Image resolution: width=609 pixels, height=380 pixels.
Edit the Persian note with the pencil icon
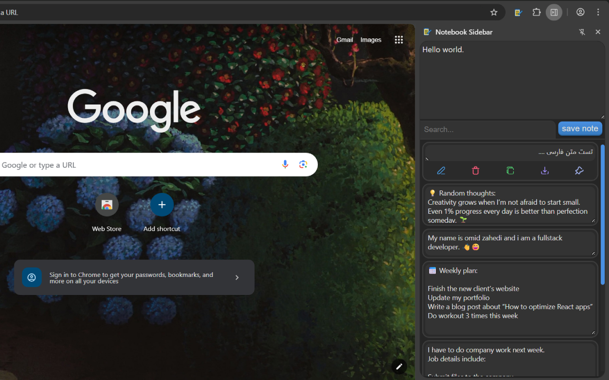441,171
